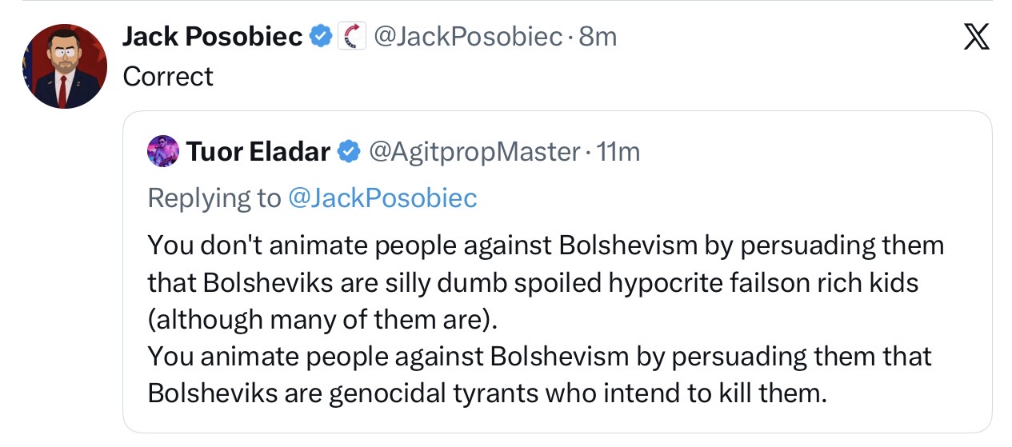
Task: Open the Jack Posobiec display name
Action: click(x=213, y=37)
